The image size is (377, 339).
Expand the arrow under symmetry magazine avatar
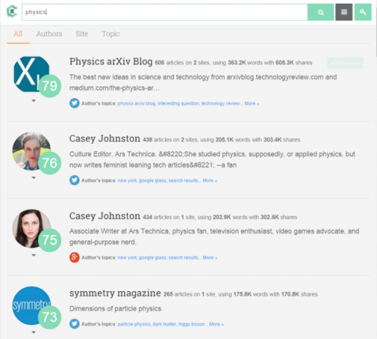coord(34,332)
